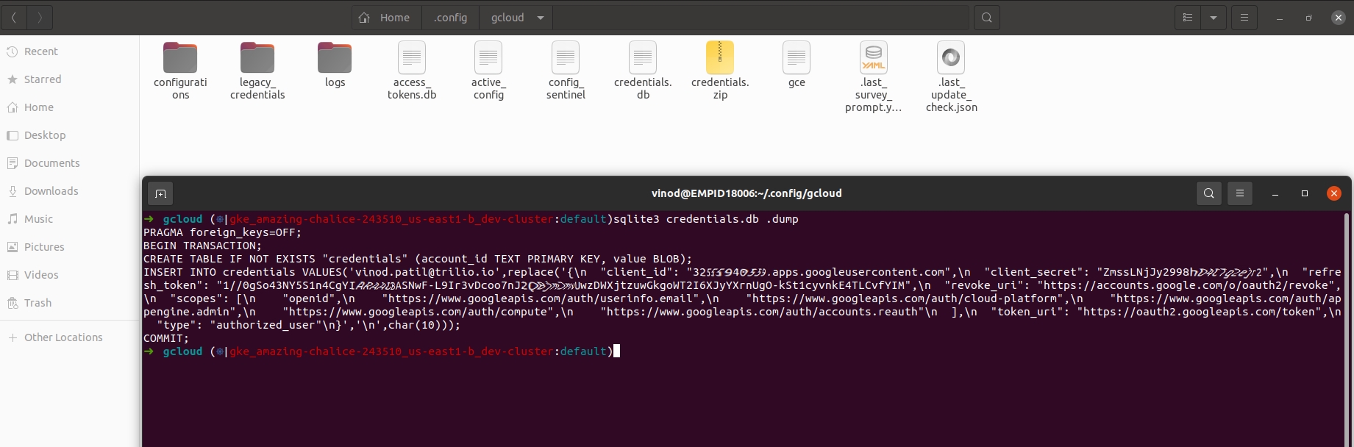Screen dimensions: 1354x447
Task: Select the access_tokens.db file
Action: [411, 59]
